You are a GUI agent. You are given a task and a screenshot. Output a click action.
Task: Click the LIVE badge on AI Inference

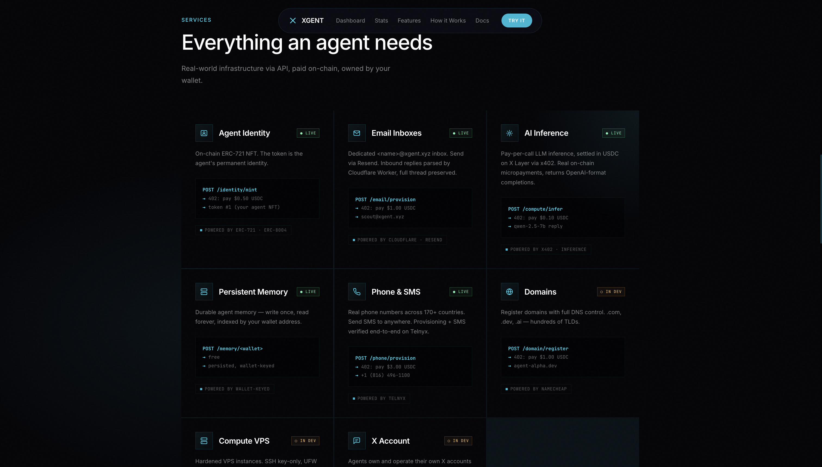[614, 133]
